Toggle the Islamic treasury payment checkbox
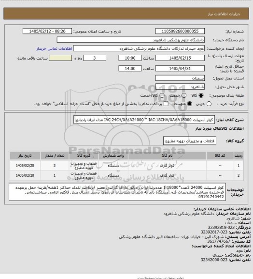253x279 pixels. click(166, 104)
